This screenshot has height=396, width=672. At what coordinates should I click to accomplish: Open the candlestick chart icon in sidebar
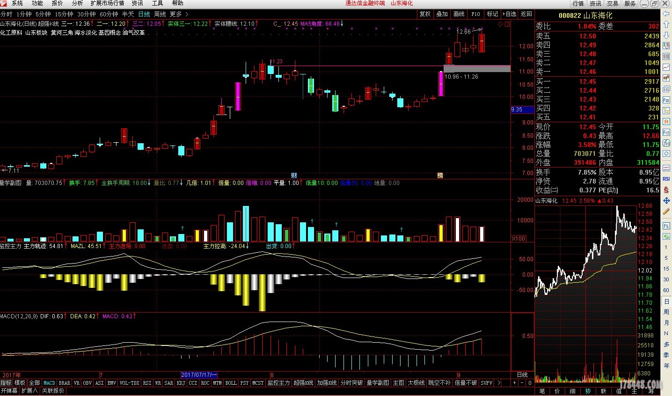666,78
